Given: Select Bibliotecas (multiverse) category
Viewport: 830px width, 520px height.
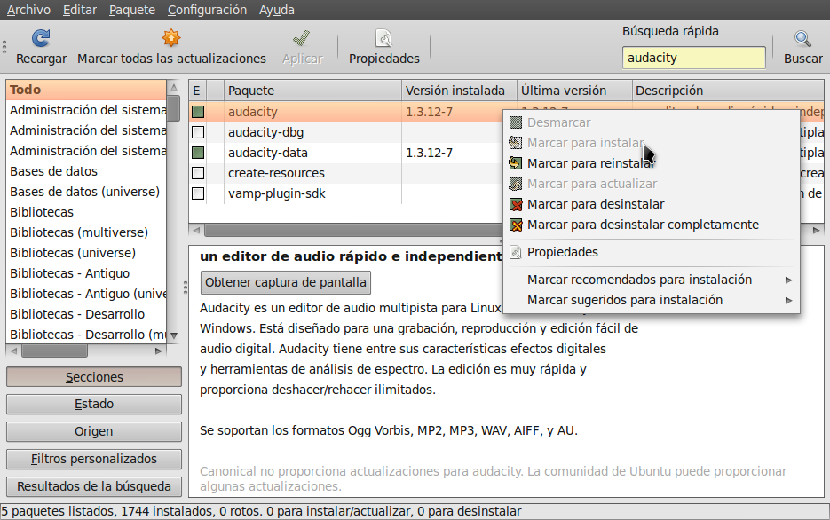Looking at the screenshot, I should point(86,232).
